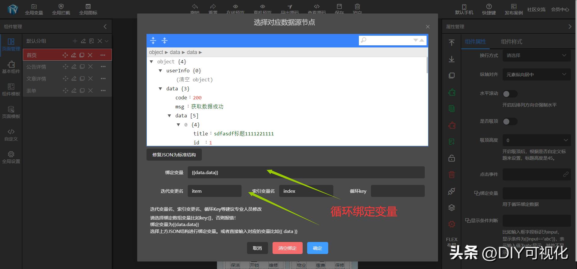Click 取消 button

click(x=258, y=248)
